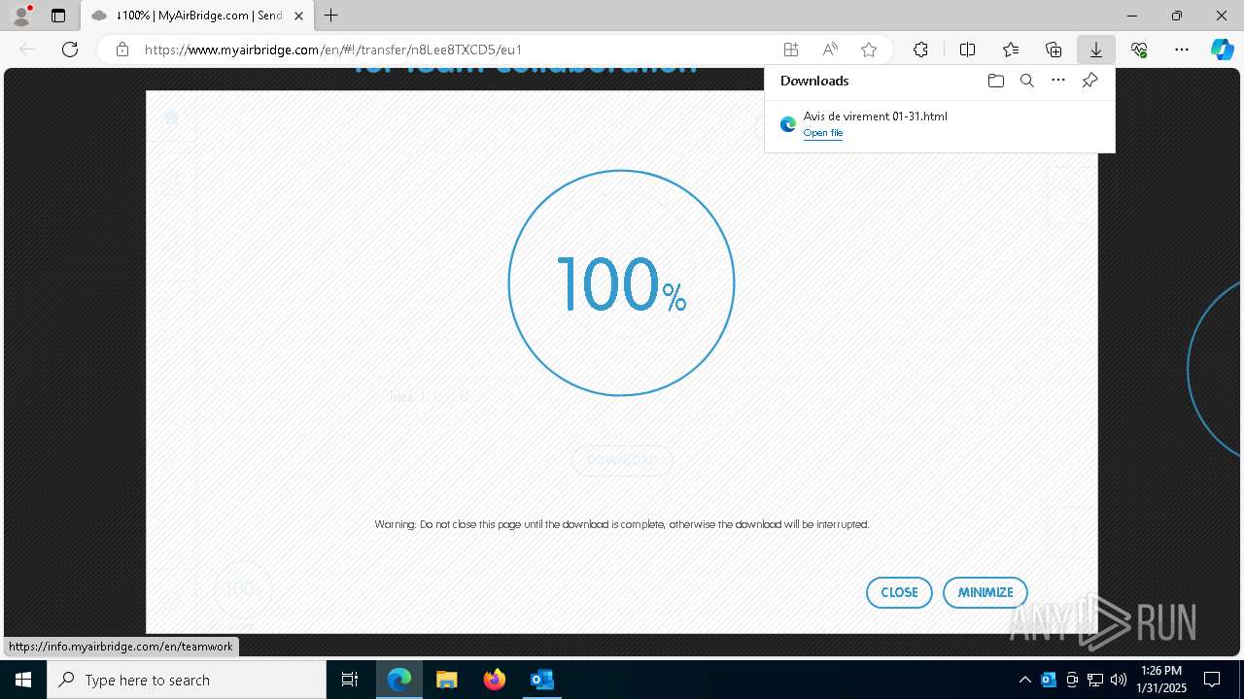This screenshot has height=699, width=1244.
Task: Click the MINIMIZE button
Action: pyautogui.click(x=985, y=592)
